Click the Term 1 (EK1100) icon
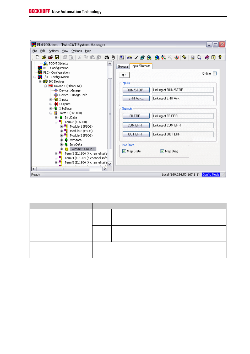Viewport: 250px width, 354px height. (x=56, y=113)
